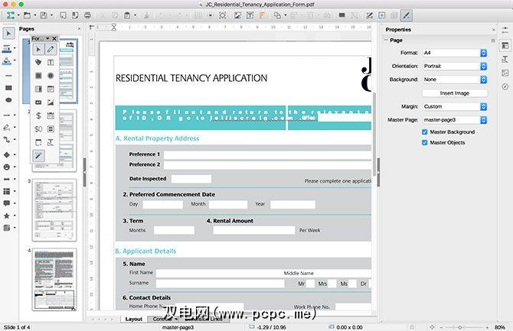The image size is (513, 331).
Task: Select the Callouts speech bubble tool
Action: pos(7,203)
